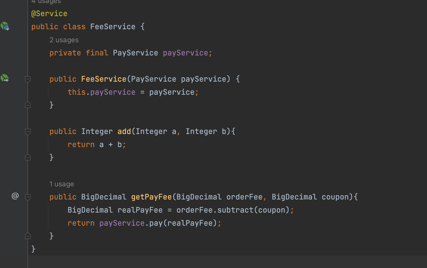Click 'this' keyword in the constructor body
Image resolution: width=427 pixels, height=268 pixels.
tap(77, 92)
